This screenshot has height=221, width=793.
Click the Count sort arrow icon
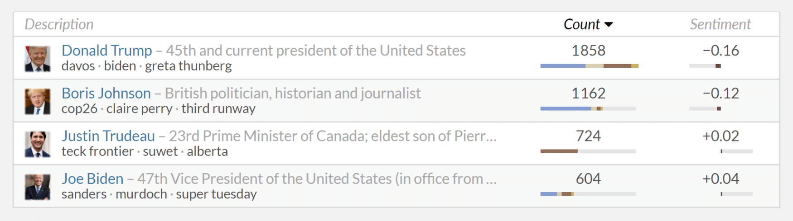click(609, 25)
